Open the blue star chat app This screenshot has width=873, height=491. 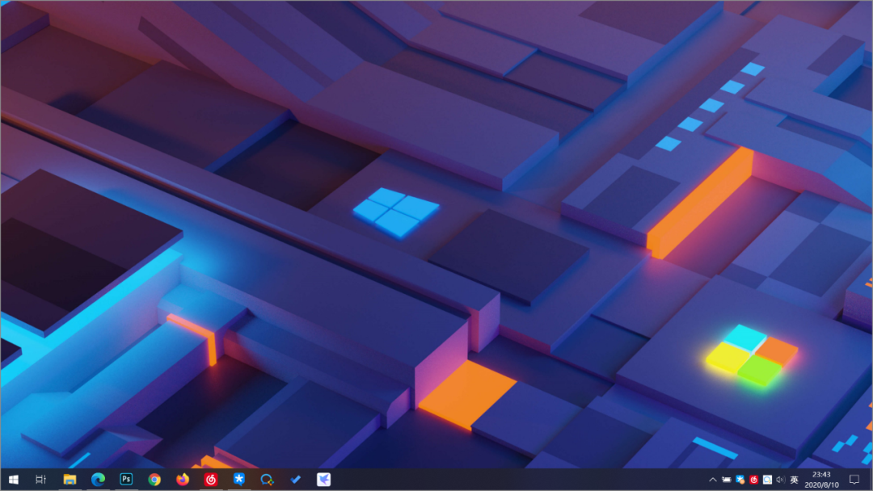click(238, 480)
